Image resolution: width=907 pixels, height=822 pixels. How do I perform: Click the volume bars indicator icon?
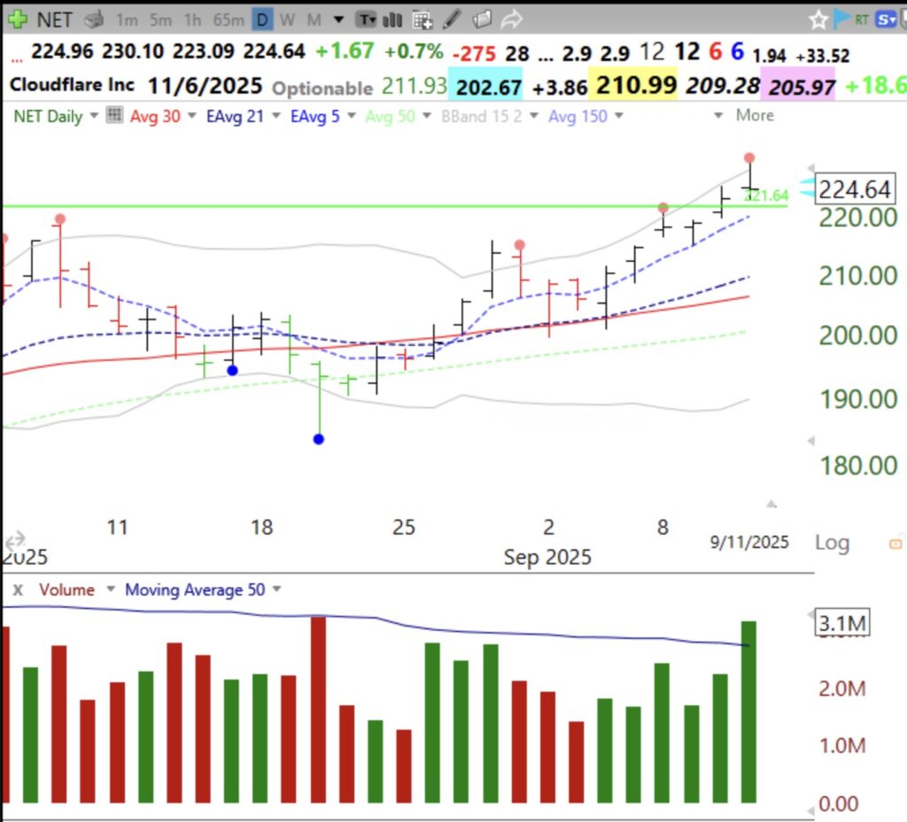[392, 19]
